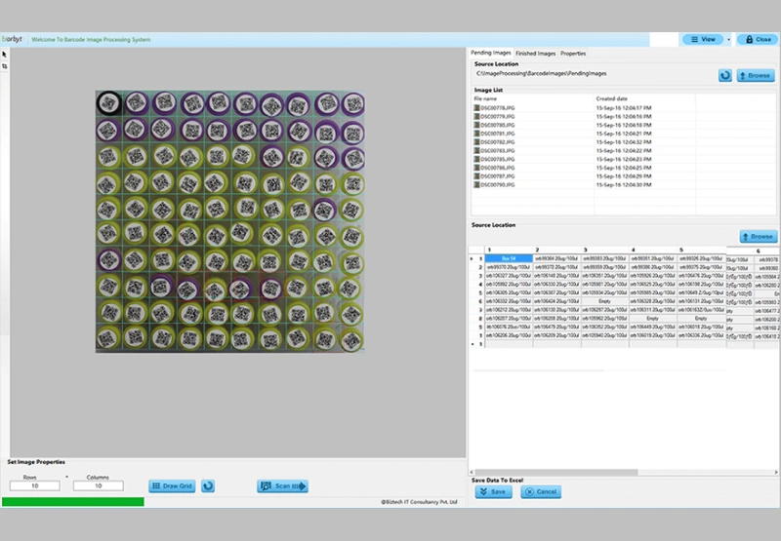This screenshot has height=541, width=781.
Task: Click the Biztech IT Consultancy copyright text
Action: coord(419,502)
